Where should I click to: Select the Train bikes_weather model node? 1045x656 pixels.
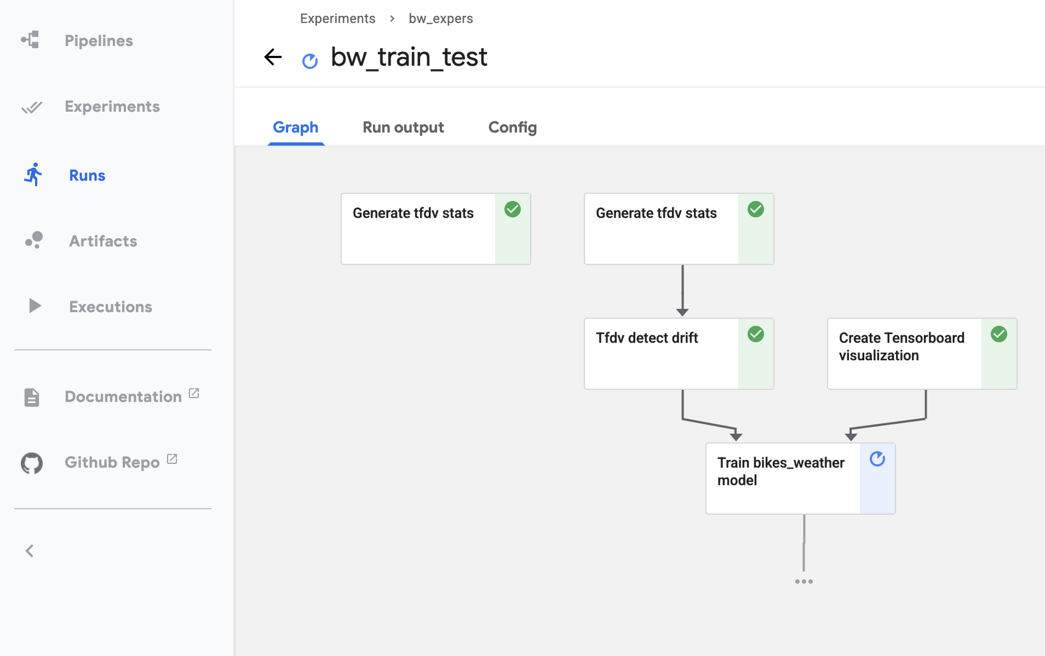tap(800, 478)
